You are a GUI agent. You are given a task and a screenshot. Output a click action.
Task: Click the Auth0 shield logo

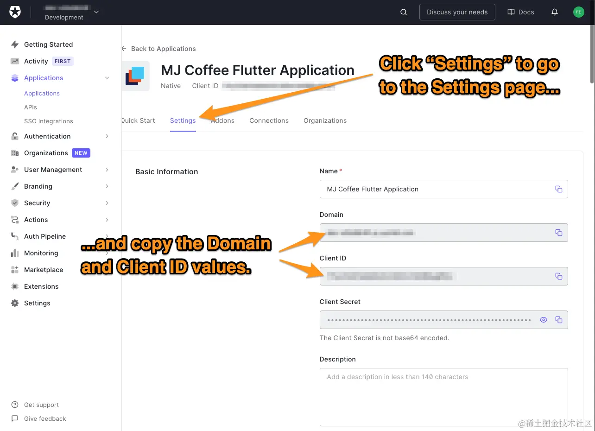[15, 12]
